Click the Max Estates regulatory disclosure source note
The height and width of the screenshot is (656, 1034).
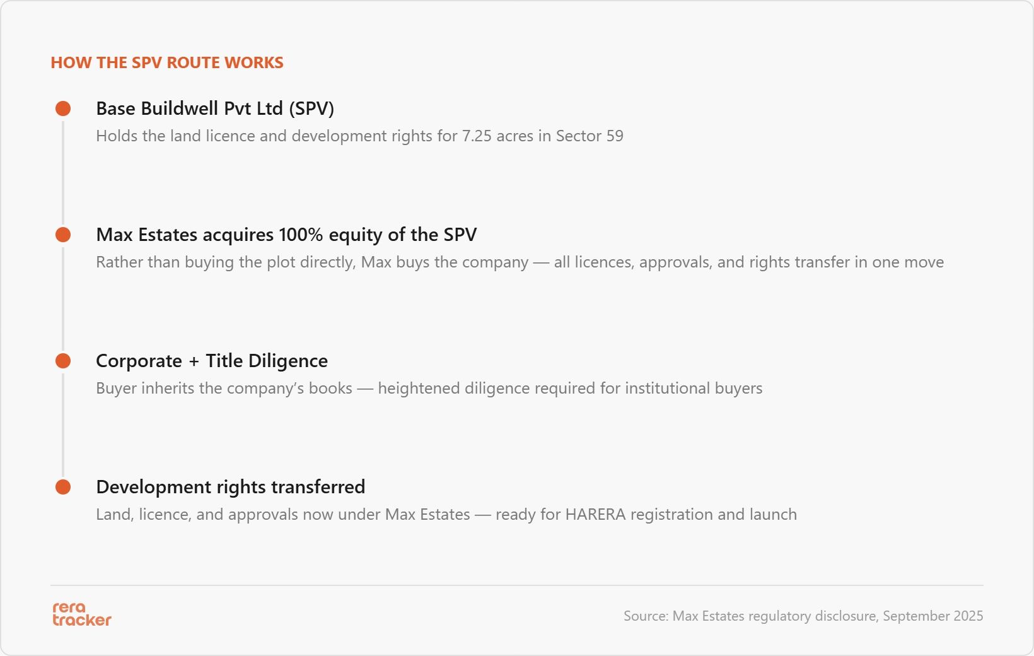tap(803, 616)
